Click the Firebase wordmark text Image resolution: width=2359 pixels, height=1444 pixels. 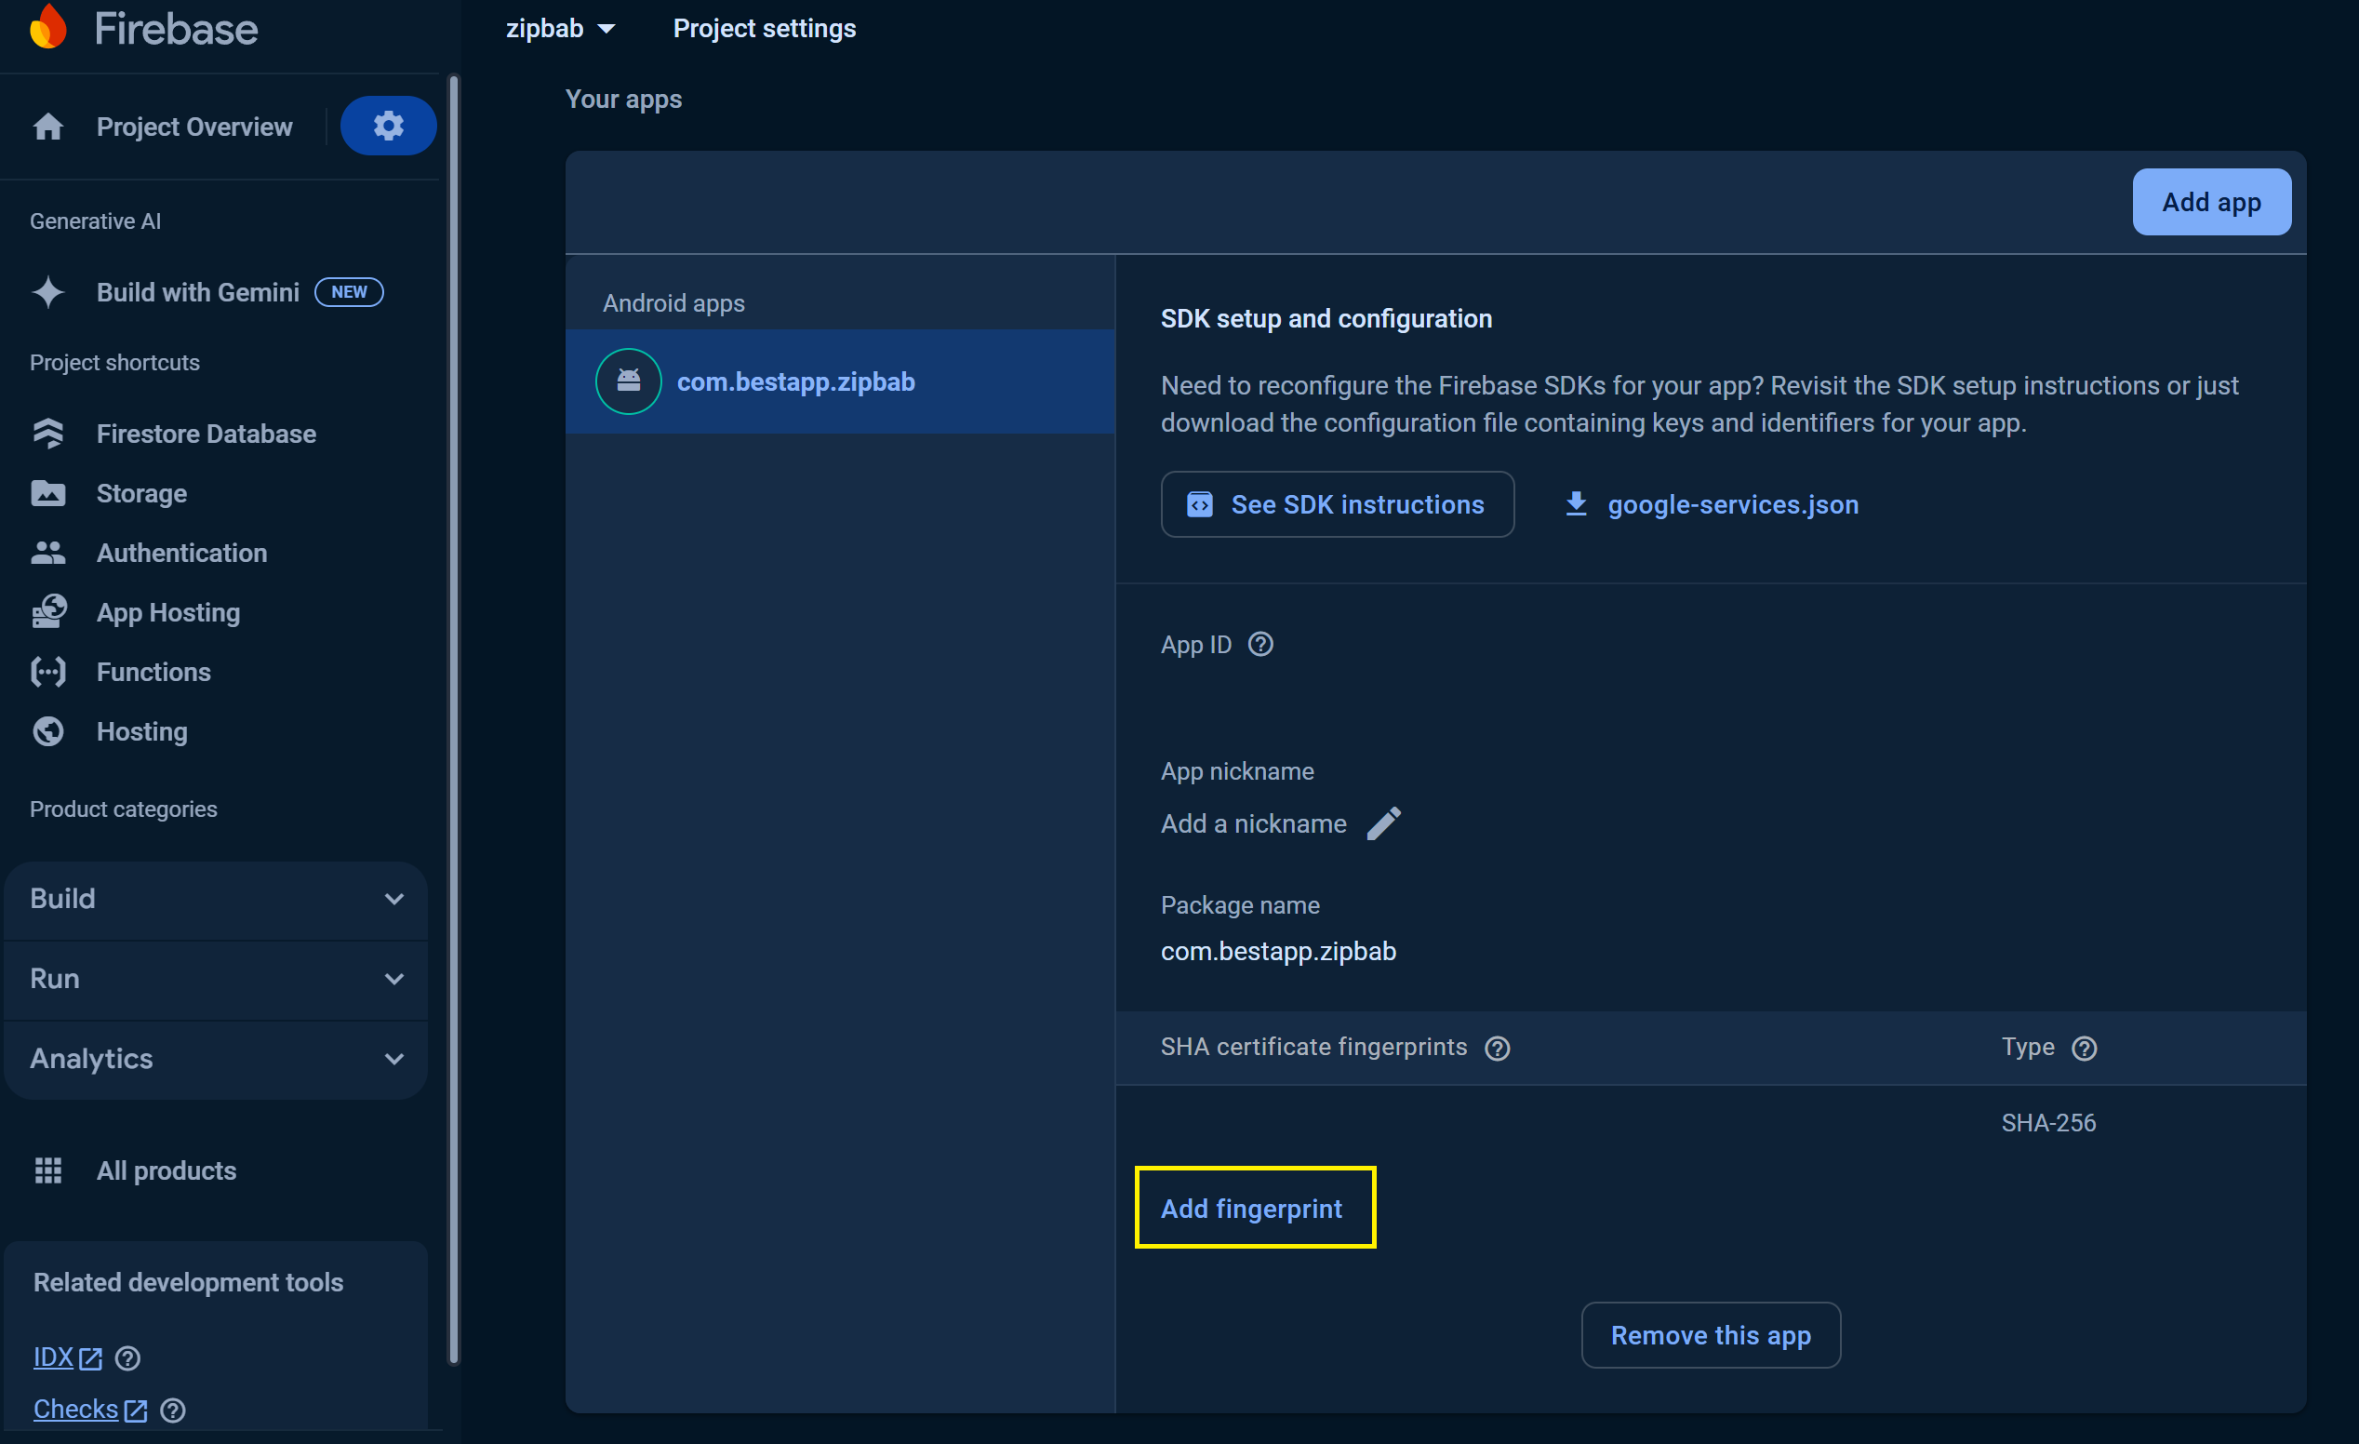176,29
